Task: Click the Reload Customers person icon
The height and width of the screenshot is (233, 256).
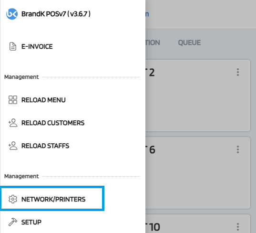Action: [x=13, y=123]
